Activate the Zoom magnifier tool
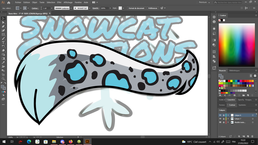Image resolution: width=258 pixels, height=145 pixels. pyautogui.click(x=3, y=79)
